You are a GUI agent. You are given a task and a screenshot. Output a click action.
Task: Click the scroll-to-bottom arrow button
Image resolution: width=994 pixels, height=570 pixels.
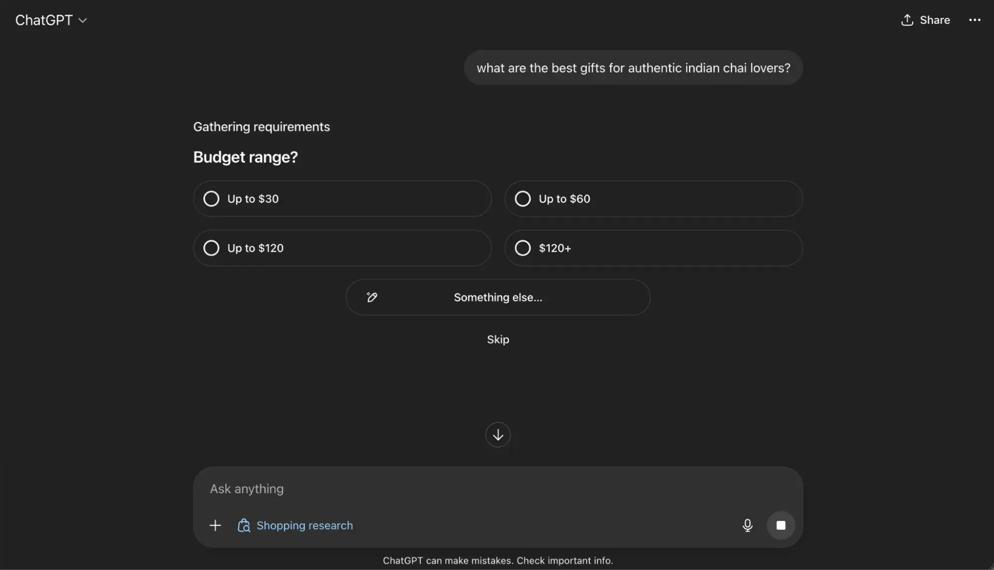[498, 435]
